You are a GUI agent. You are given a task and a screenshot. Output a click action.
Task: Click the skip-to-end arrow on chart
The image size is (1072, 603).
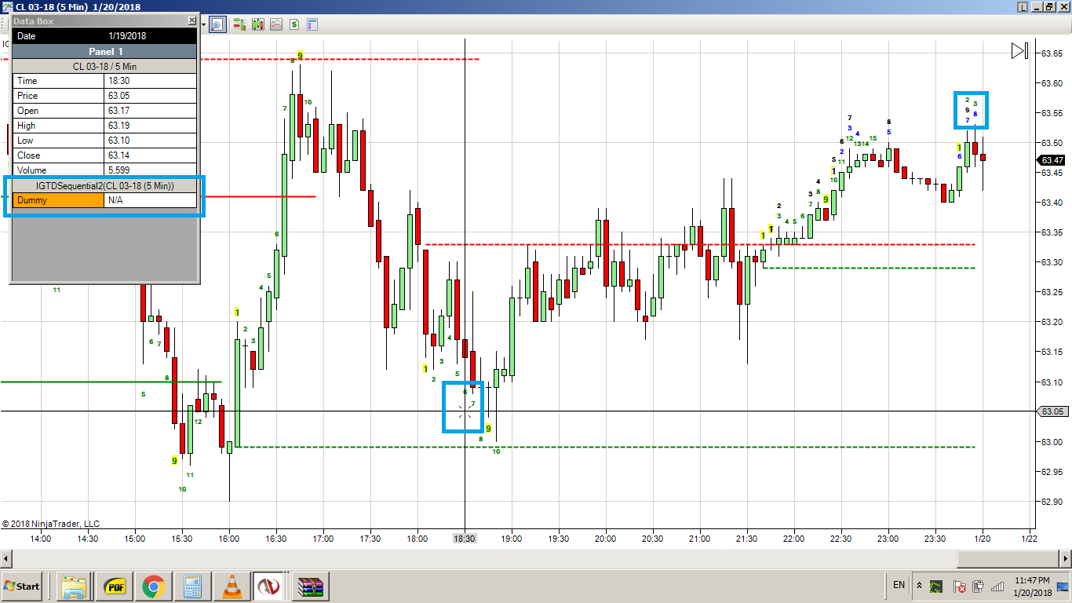click(1019, 51)
